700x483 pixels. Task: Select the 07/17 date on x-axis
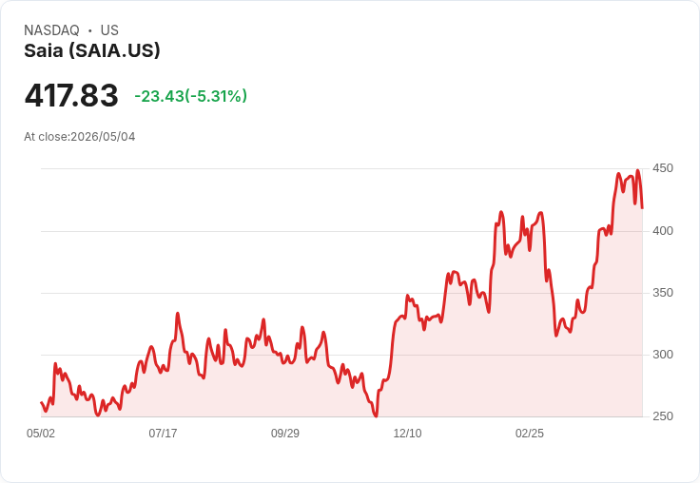pos(163,434)
